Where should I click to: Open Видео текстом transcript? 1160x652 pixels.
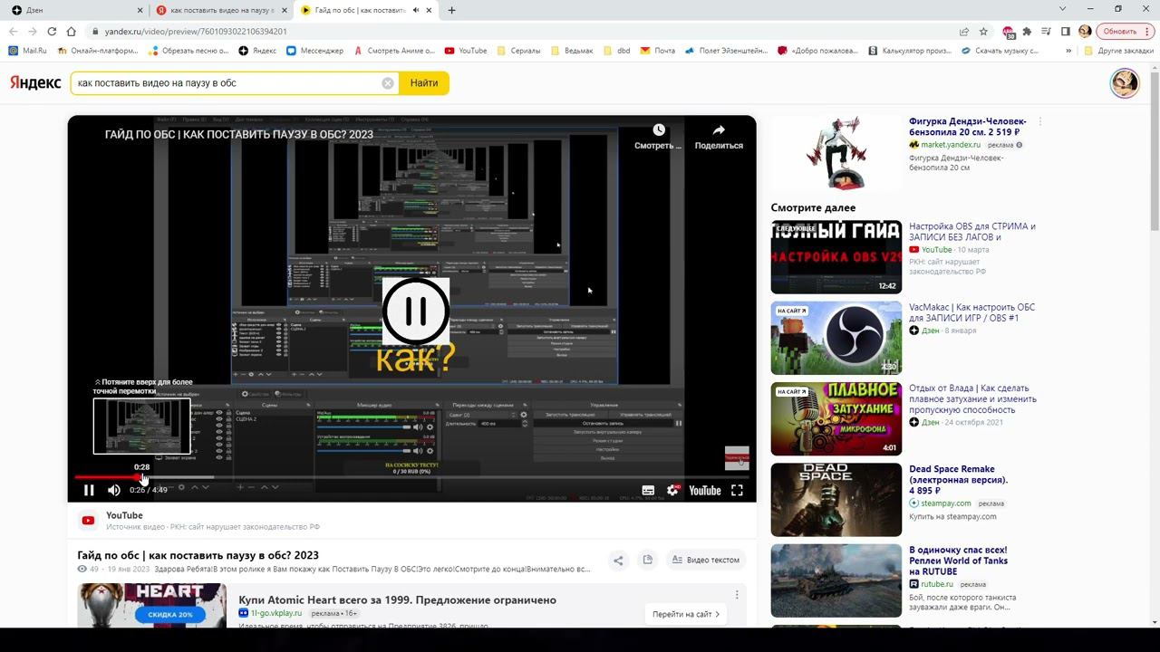point(706,560)
